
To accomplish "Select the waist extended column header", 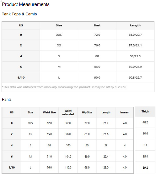I will pyautogui.click(x=68, y=112).
